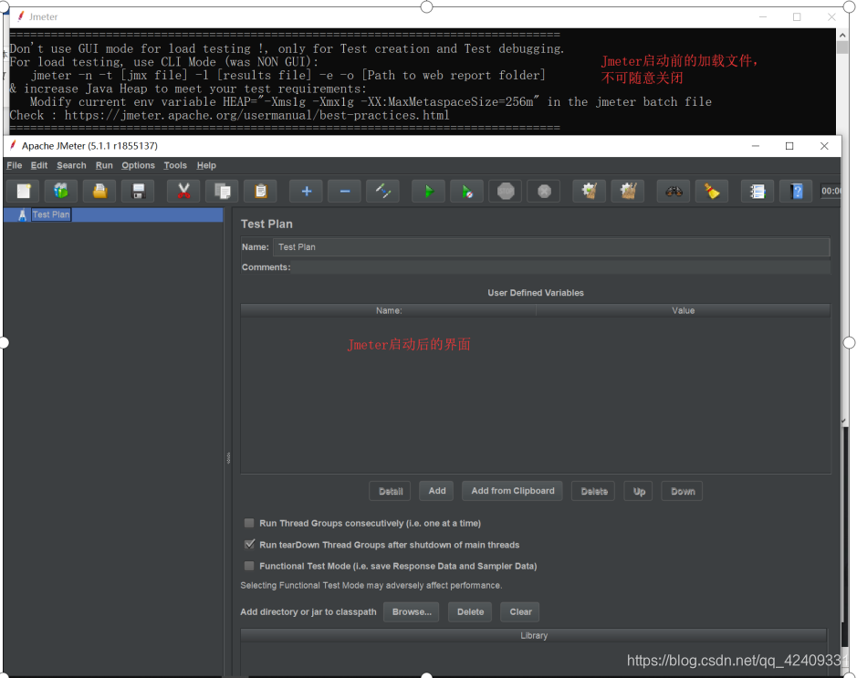The height and width of the screenshot is (678, 857).
Task: Click Browse... for classpath
Action: tap(412, 612)
